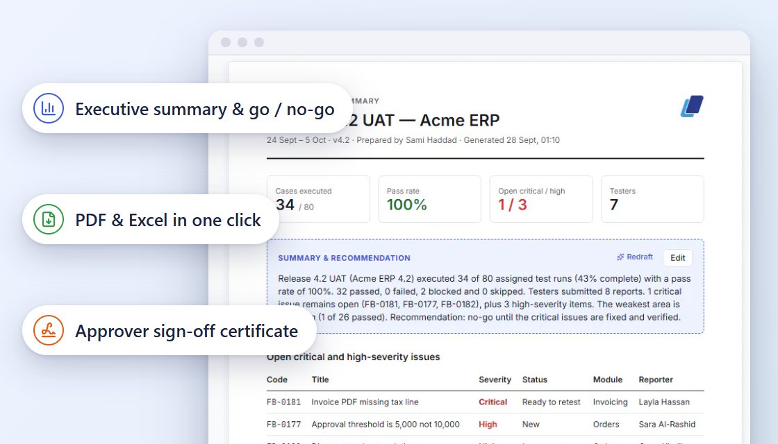Click reporter Sara Al-Rashid
The width and height of the screenshot is (778, 444).
[667, 424]
